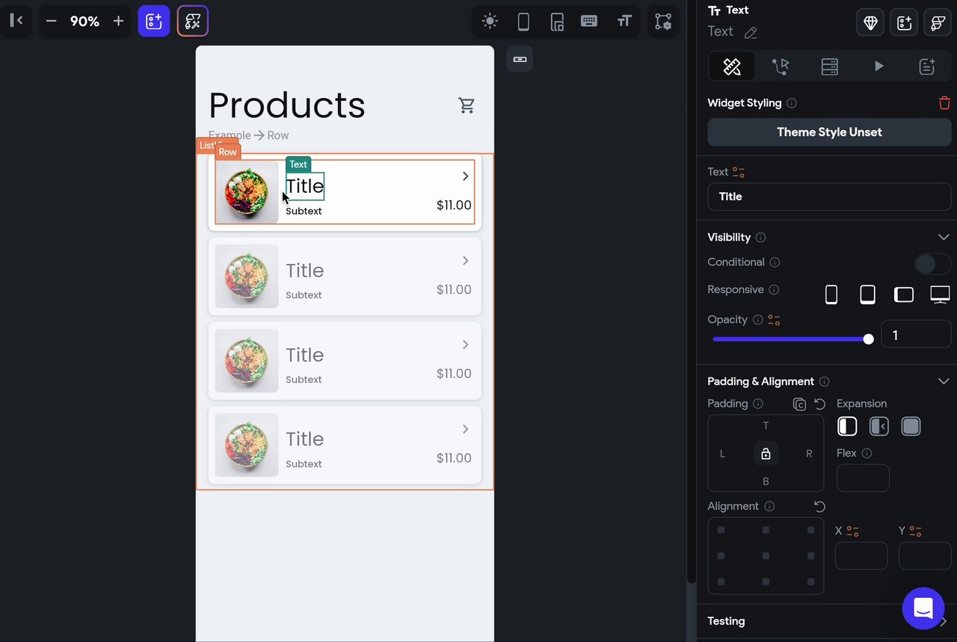Click the Theme Style Unset button
This screenshot has height=642, width=957.
[x=829, y=132]
